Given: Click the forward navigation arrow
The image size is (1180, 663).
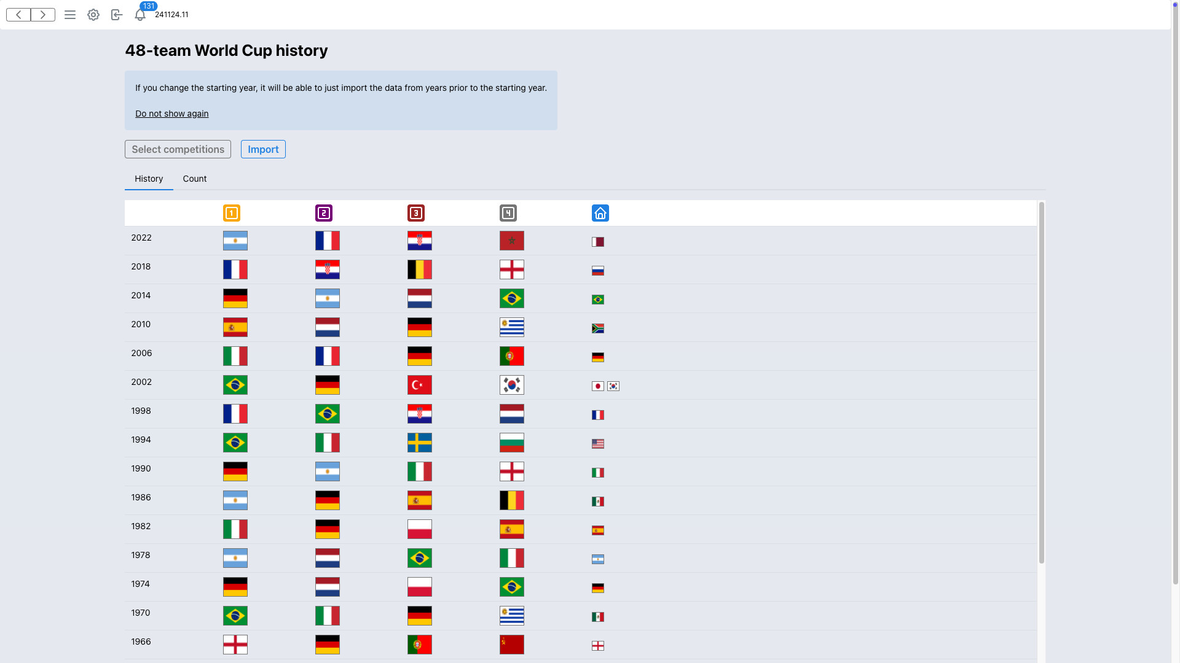Looking at the screenshot, I should [42, 15].
